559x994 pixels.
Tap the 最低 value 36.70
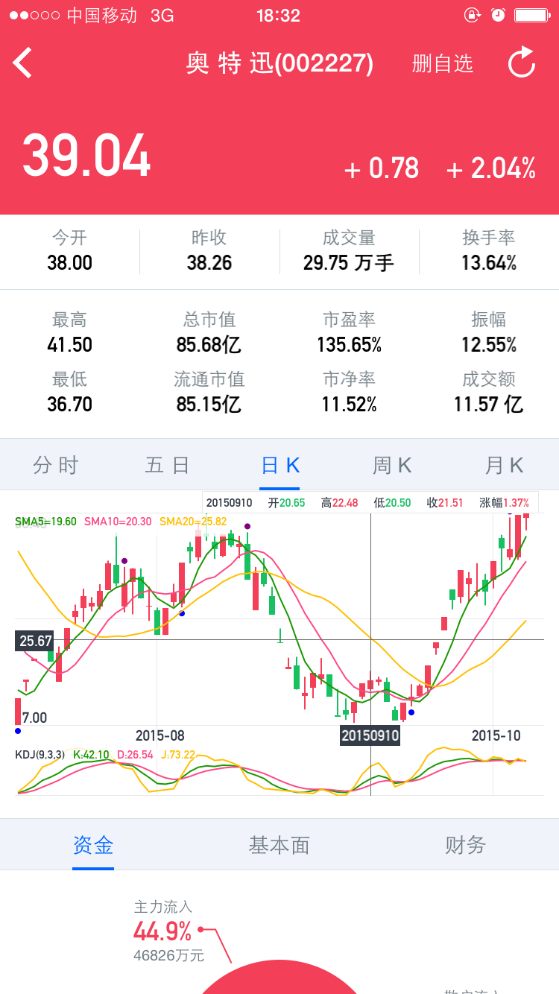[x=69, y=405]
